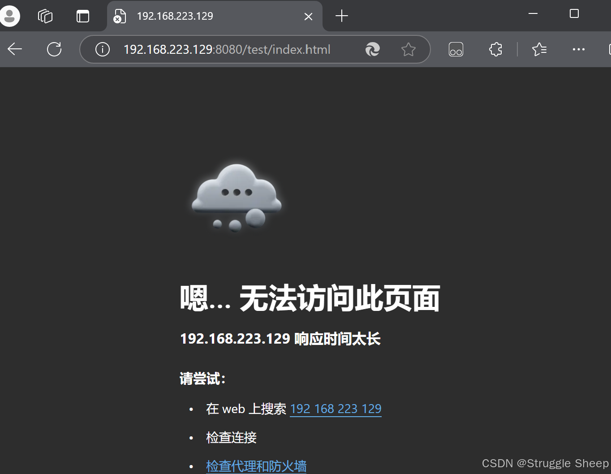Go back to the previous page

15,49
